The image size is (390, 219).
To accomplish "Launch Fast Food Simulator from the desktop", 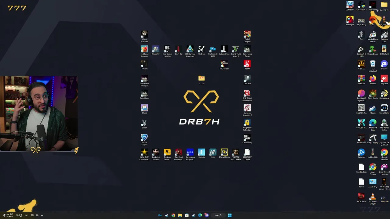I will coord(144,51).
